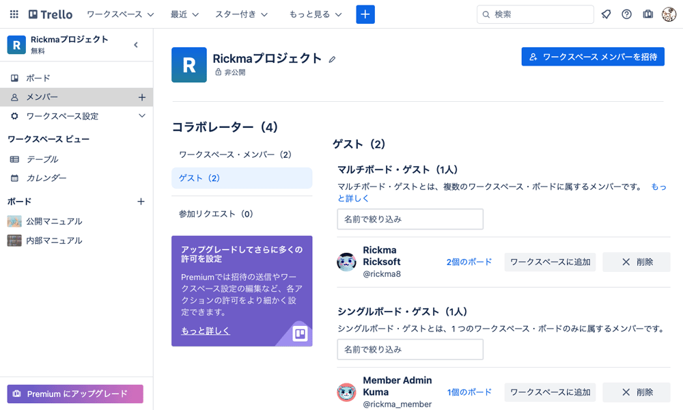Click 削除 for Rickma Ricksoft
The width and height of the screenshot is (683, 410).
637,262
